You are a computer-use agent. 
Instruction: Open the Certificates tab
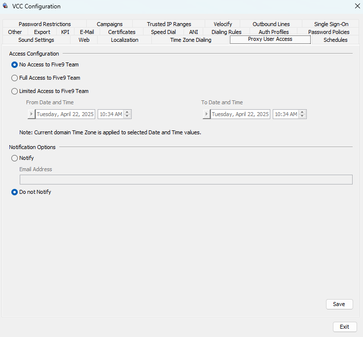click(x=122, y=32)
